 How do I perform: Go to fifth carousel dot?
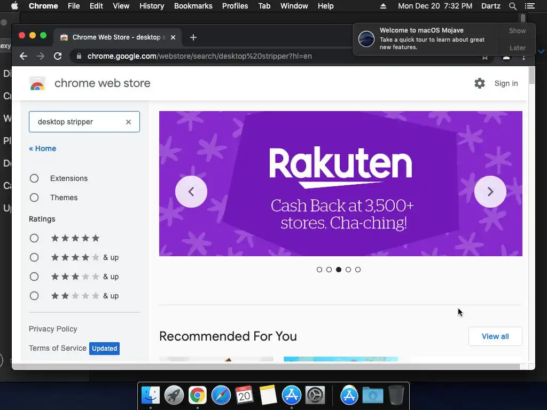[358, 270]
